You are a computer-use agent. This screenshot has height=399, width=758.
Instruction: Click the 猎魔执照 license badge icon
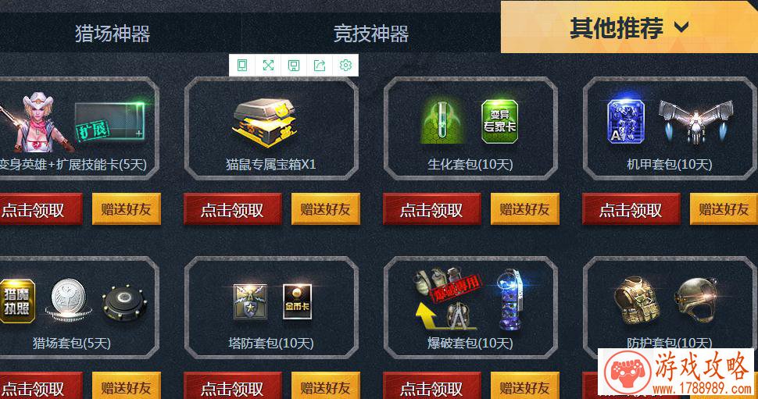tap(17, 301)
